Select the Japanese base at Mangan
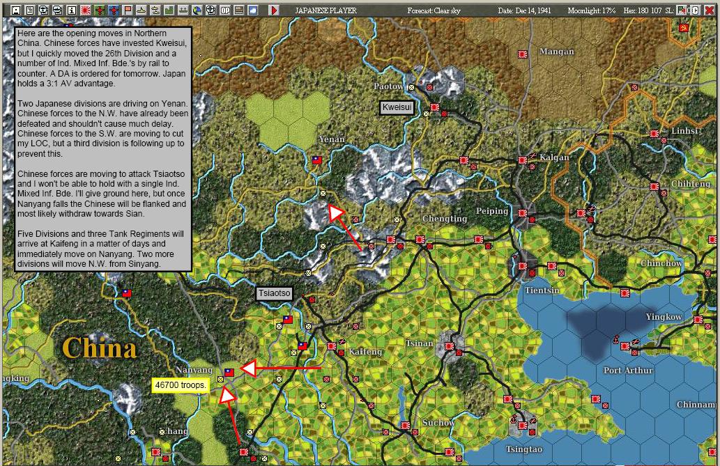Image resolution: width=720 pixels, height=466 pixels. tap(523, 54)
